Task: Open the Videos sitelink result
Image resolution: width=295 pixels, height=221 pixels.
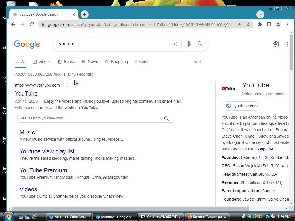Action: pyautogui.click(x=28, y=189)
